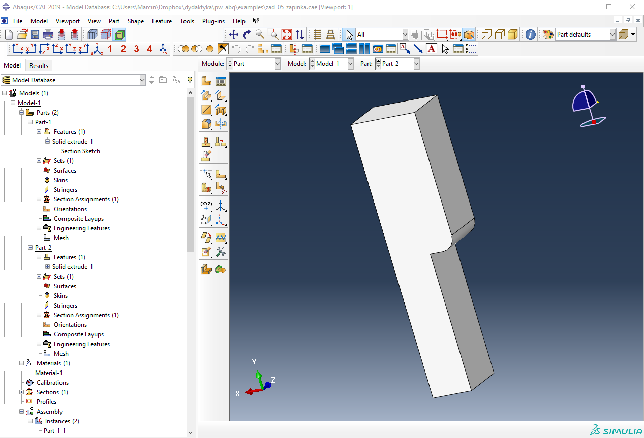Click Section Sketch under Part-1
644x438 pixels.
pyautogui.click(x=80, y=151)
